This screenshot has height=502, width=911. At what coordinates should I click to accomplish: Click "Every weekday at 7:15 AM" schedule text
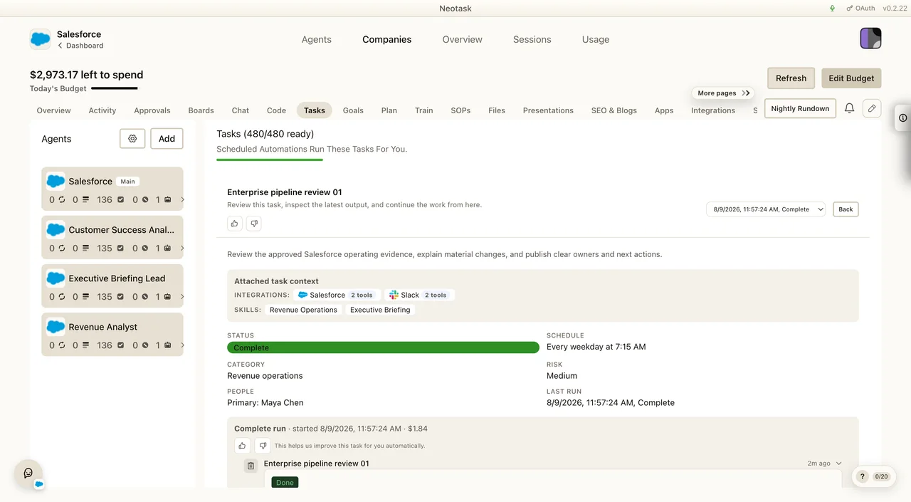(596, 347)
